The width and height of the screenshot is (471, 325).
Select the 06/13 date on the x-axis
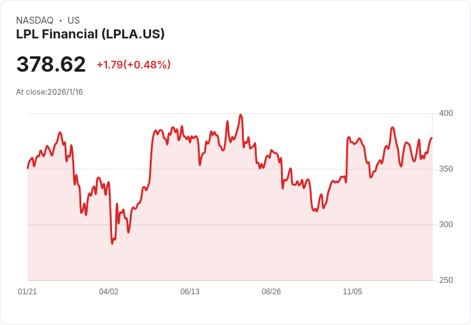pos(190,292)
